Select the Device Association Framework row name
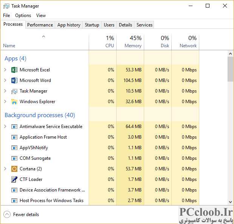 point(52,190)
